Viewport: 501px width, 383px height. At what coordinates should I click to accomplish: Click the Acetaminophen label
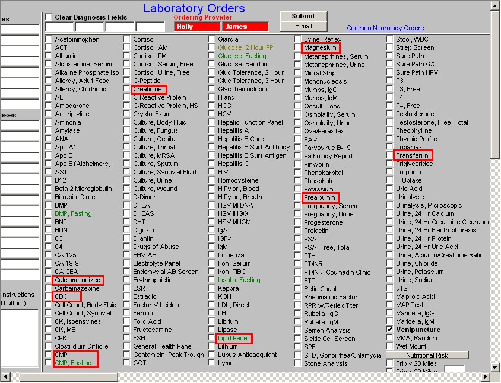pyautogui.click(x=77, y=39)
